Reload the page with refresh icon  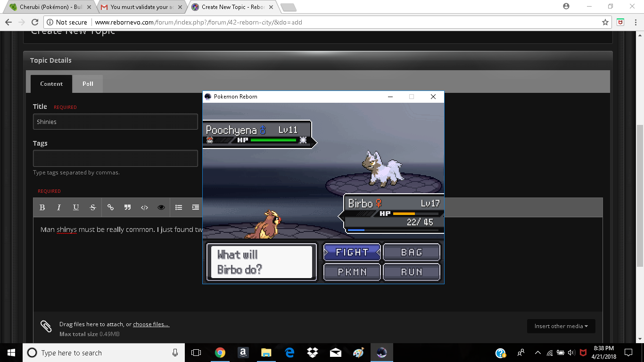click(x=34, y=22)
